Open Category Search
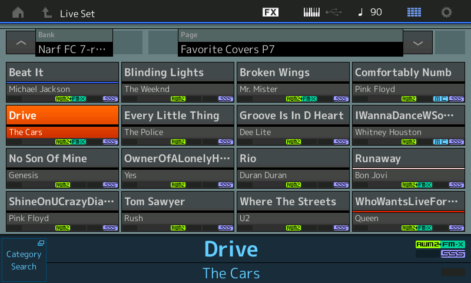Image resolution: width=471 pixels, height=283 pixels. click(x=24, y=260)
